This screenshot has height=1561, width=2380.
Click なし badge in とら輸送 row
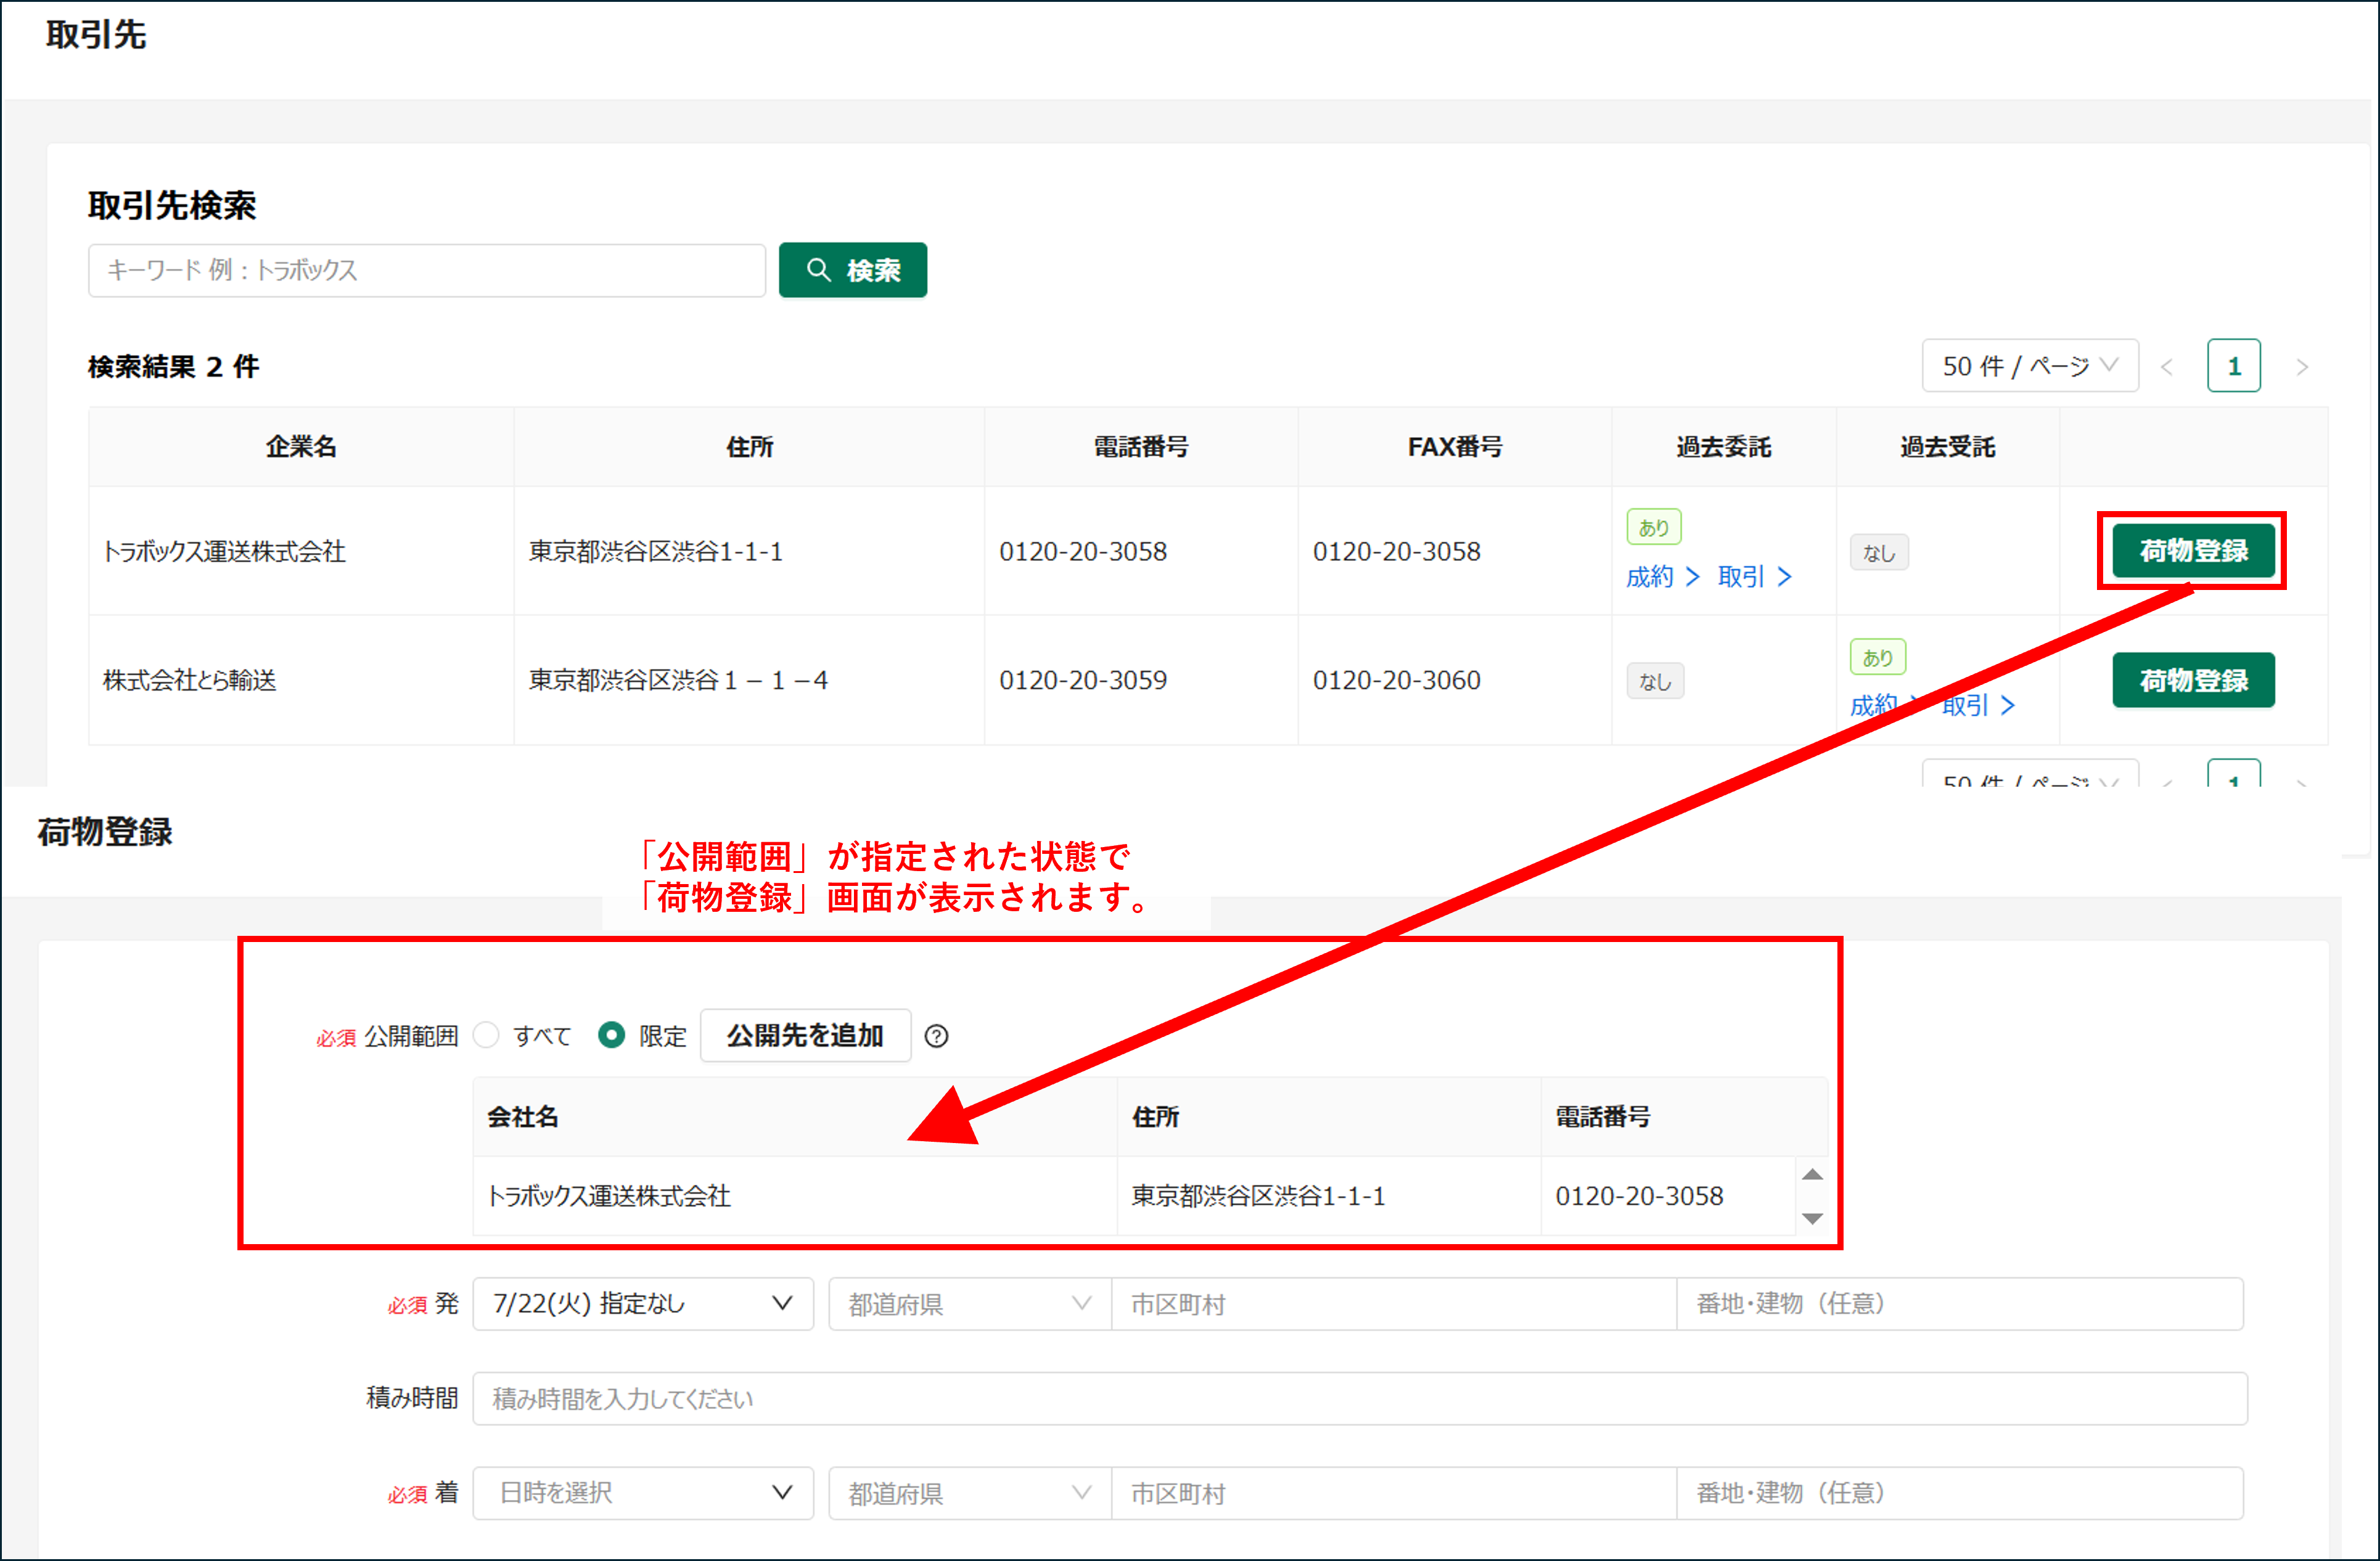[1655, 681]
